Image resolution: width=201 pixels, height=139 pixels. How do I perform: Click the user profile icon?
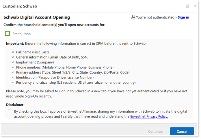pyautogui.click(x=133, y=17)
